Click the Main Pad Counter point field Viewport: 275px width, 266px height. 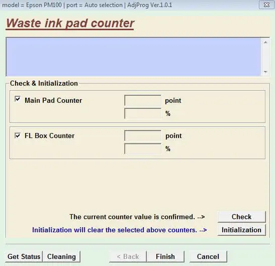point(143,100)
